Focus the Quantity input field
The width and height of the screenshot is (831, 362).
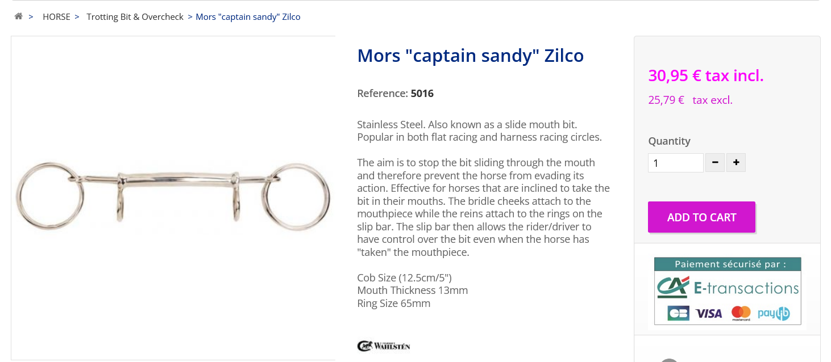point(676,163)
